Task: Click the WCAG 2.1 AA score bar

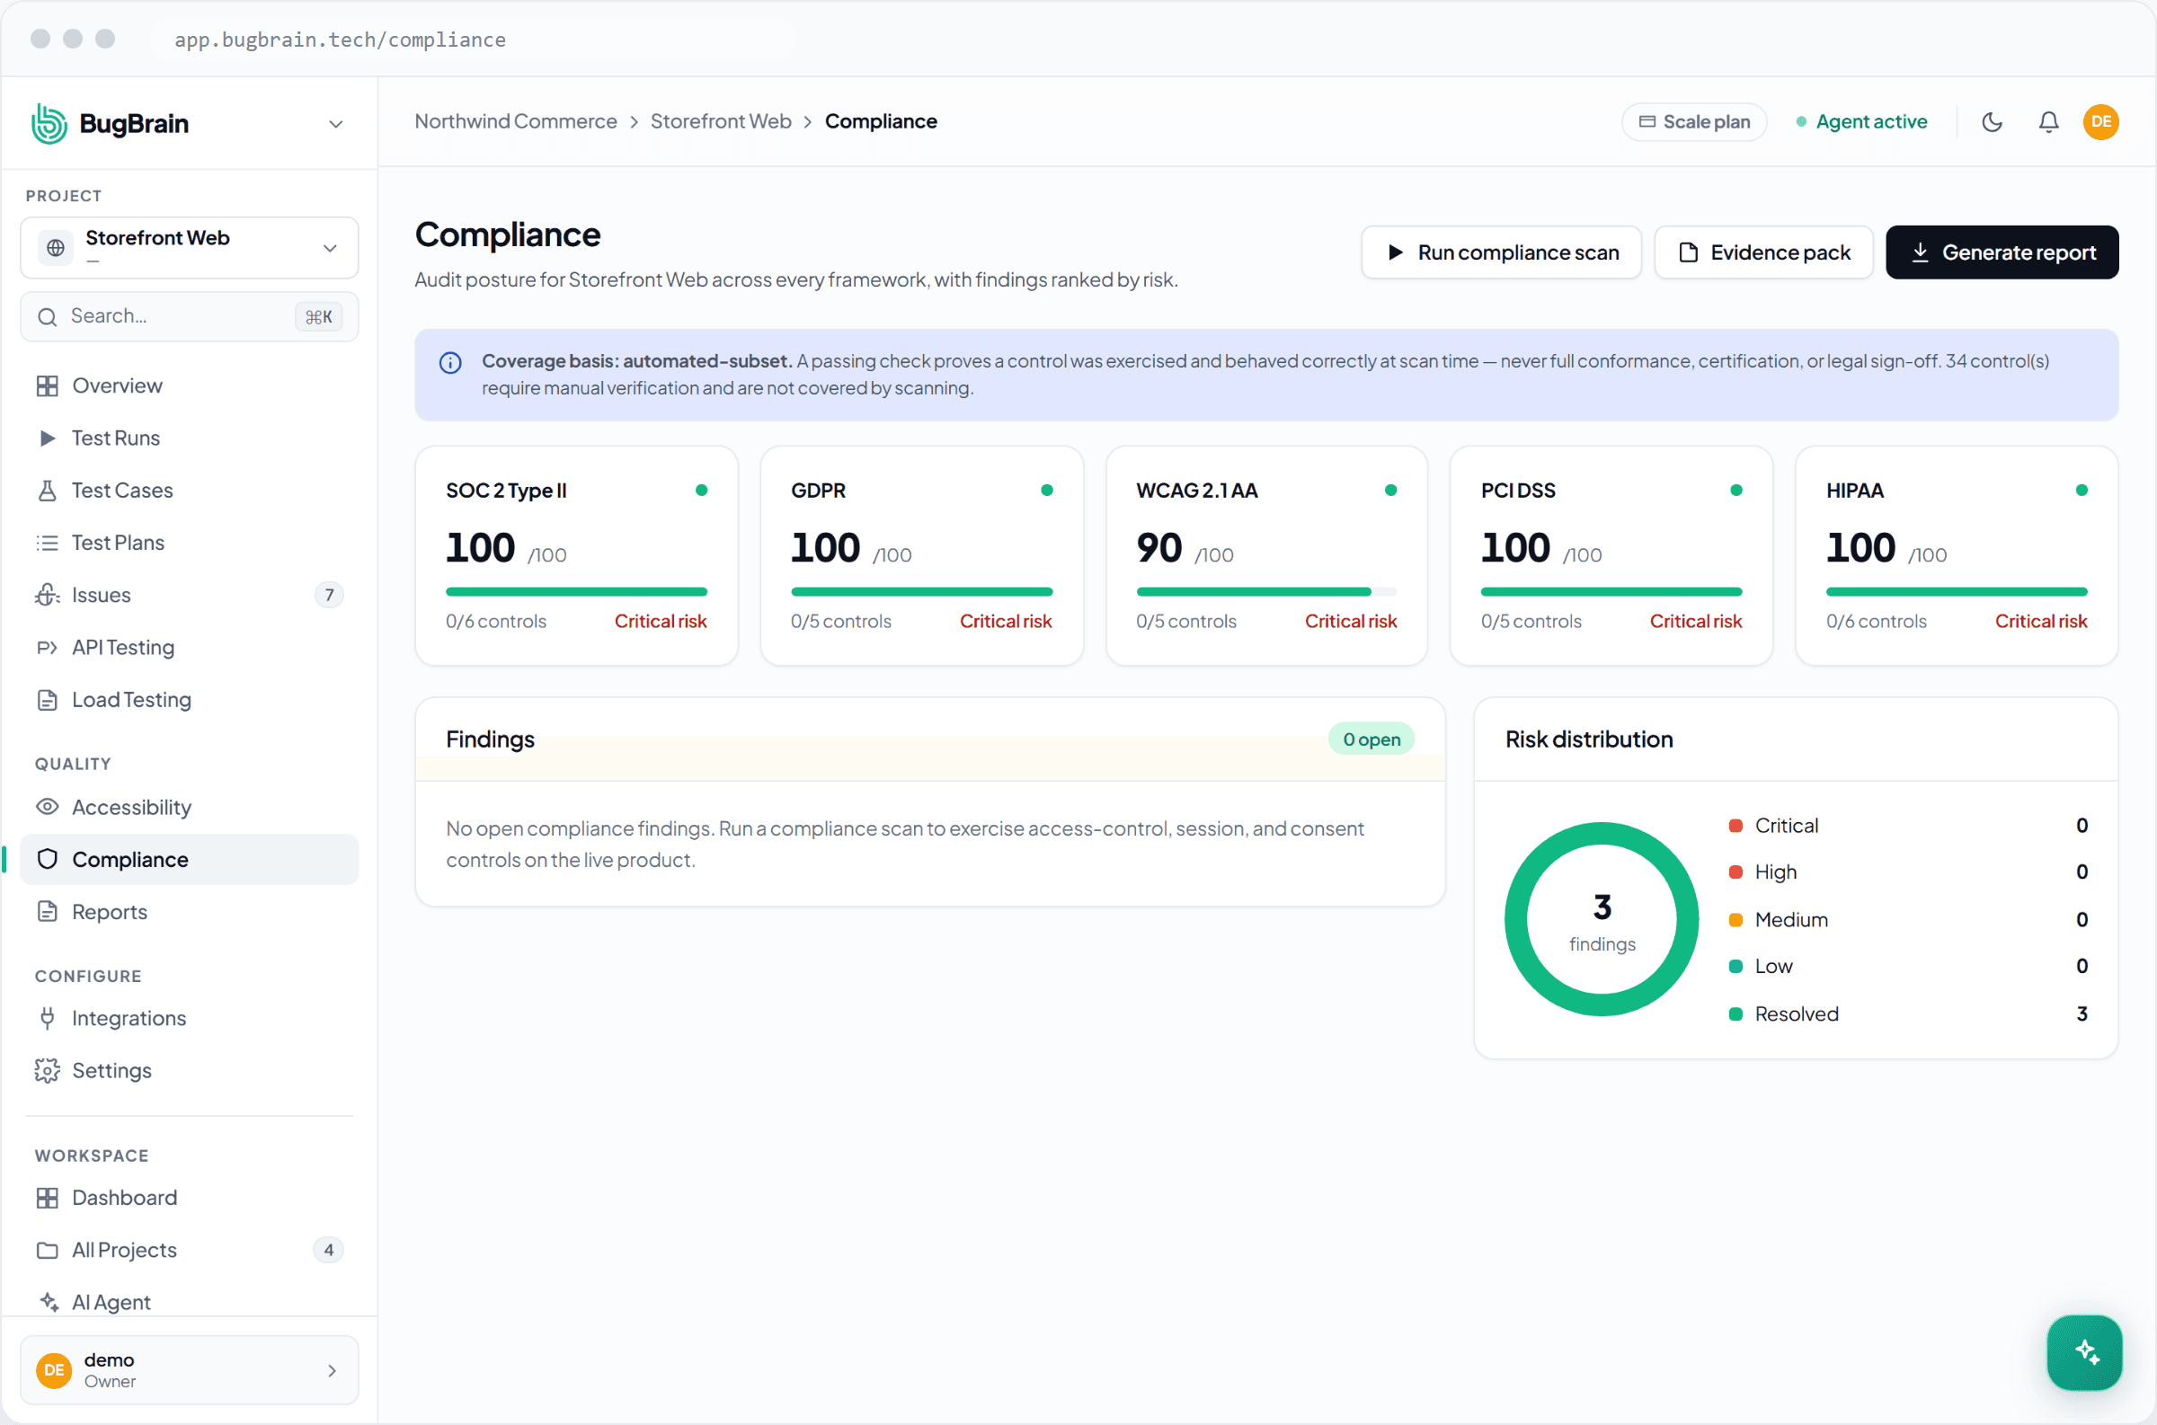Action: point(1266,591)
